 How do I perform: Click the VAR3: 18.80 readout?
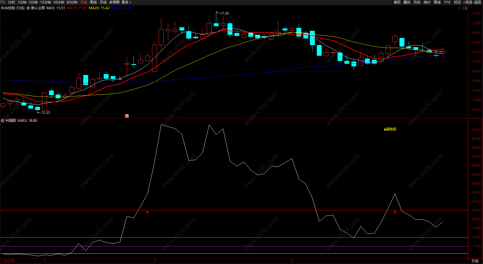point(27,121)
